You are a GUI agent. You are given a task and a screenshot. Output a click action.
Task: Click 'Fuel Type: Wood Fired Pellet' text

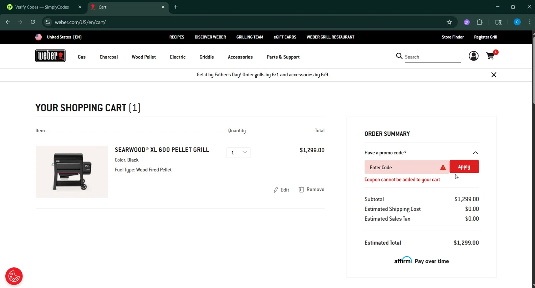[143, 170]
